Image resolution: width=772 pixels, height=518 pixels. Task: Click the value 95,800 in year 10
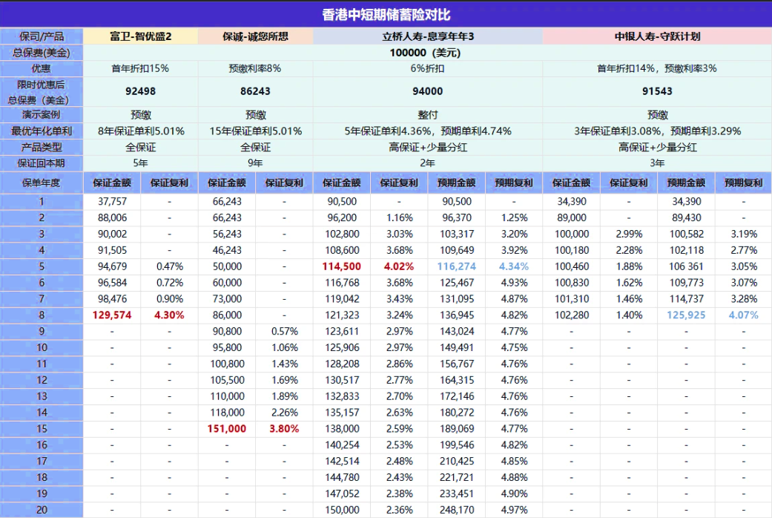pyautogui.click(x=227, y=347)
